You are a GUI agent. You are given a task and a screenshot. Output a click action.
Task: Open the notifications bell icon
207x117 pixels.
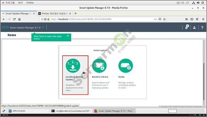point(187,27)
